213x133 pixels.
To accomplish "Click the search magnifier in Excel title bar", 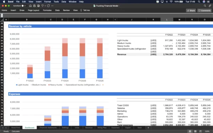I will pos(205,6).
